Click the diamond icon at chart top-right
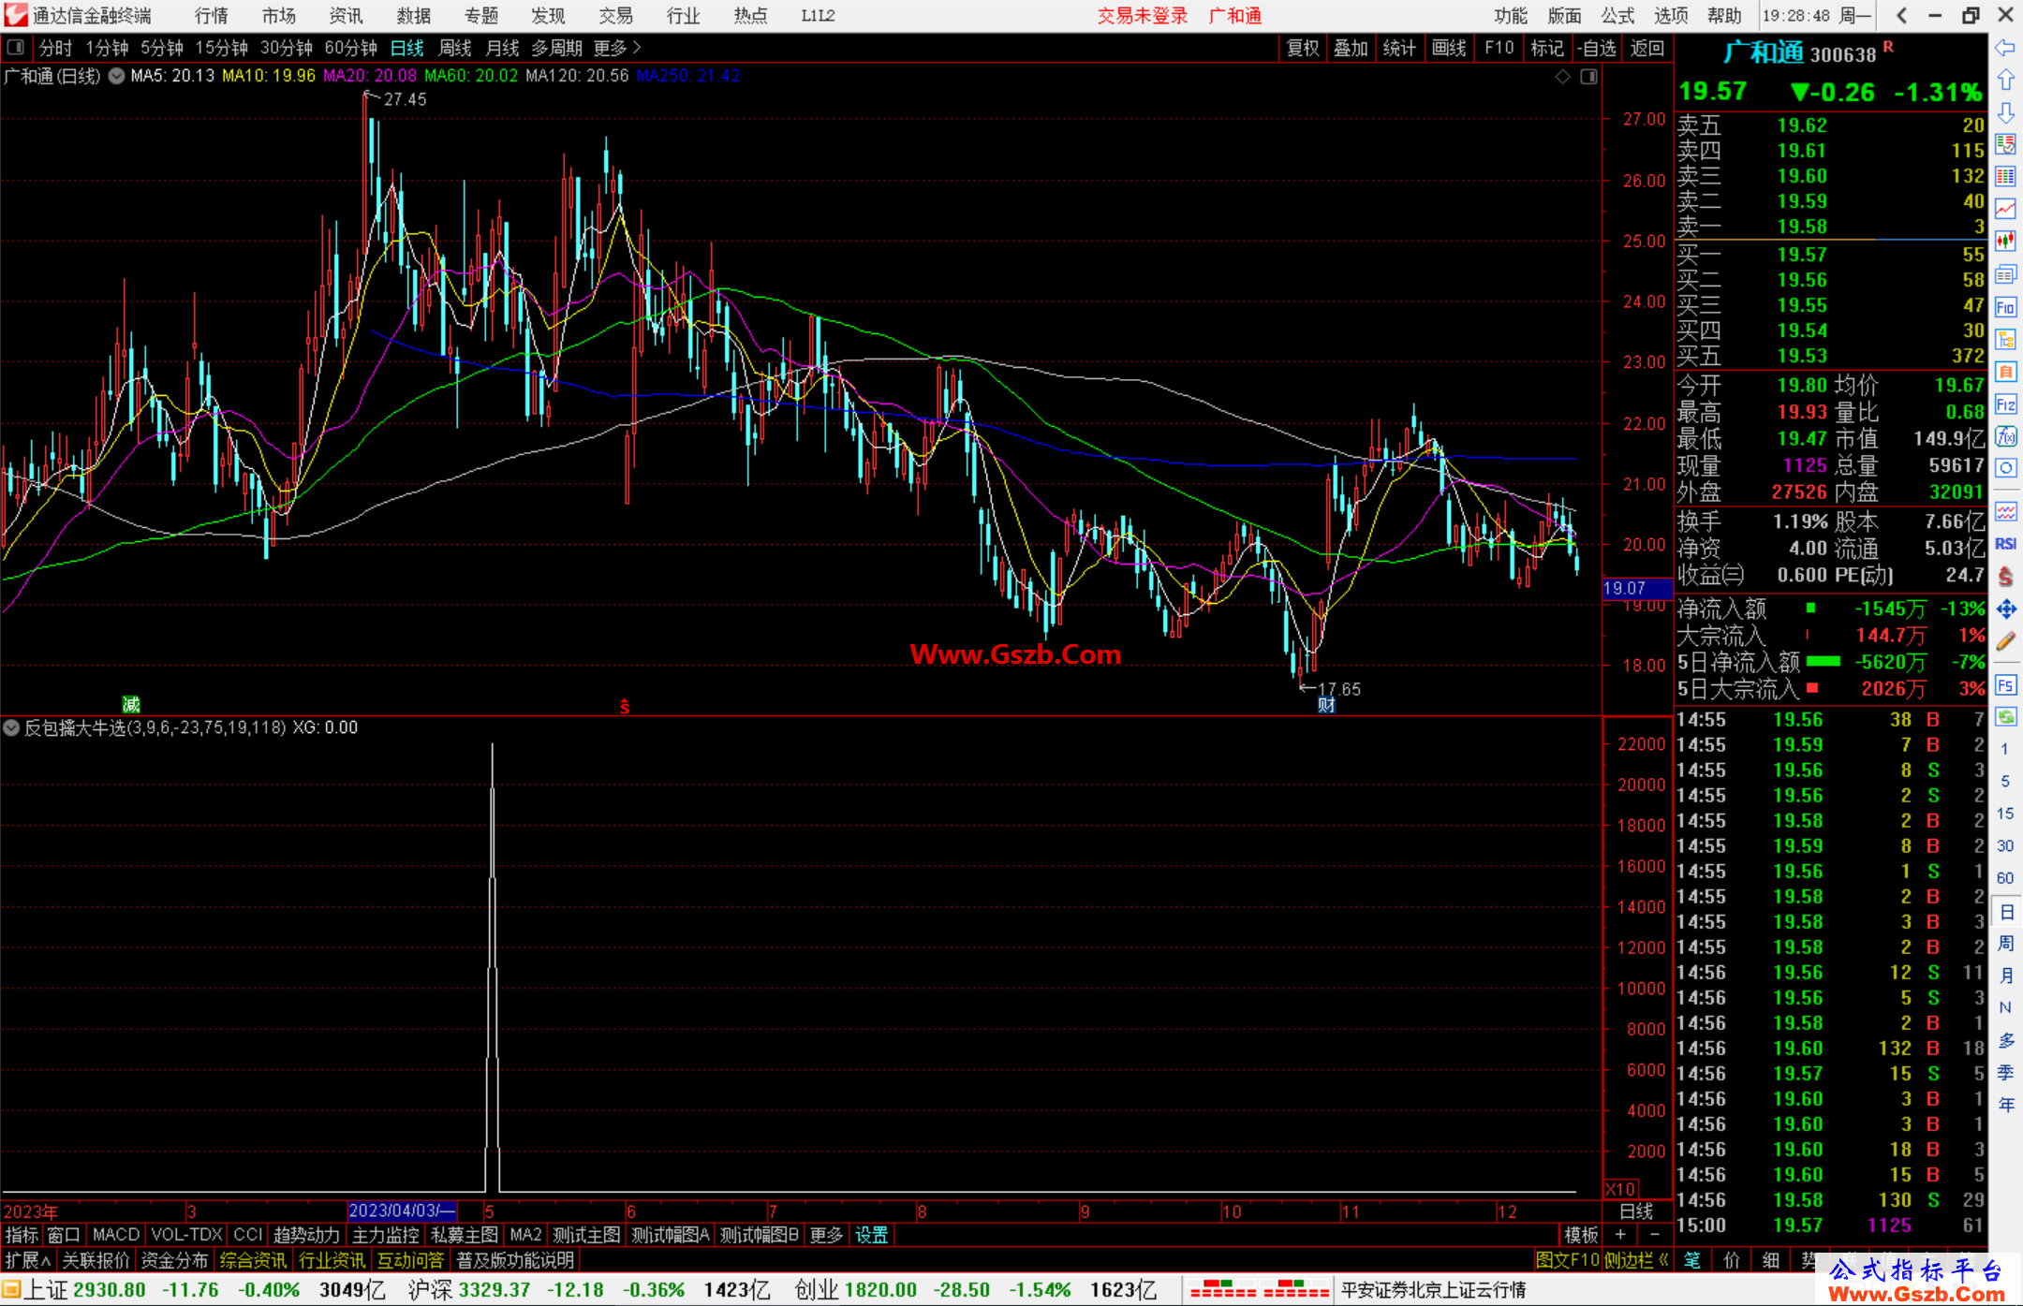Viewport: 2023px width, 1306px height. pyautogui.click(x=1562, y=77)
